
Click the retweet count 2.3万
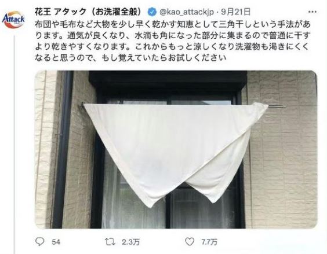tap(130, 242)
